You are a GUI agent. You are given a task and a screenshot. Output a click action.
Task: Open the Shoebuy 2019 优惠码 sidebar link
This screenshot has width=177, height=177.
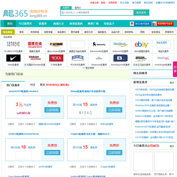(x=153, y=105)
